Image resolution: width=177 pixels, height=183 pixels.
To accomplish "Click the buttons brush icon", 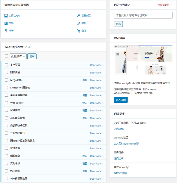I will [x=79, y=23].
